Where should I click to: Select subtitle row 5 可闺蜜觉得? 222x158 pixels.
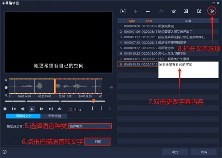tap(168, 48)
